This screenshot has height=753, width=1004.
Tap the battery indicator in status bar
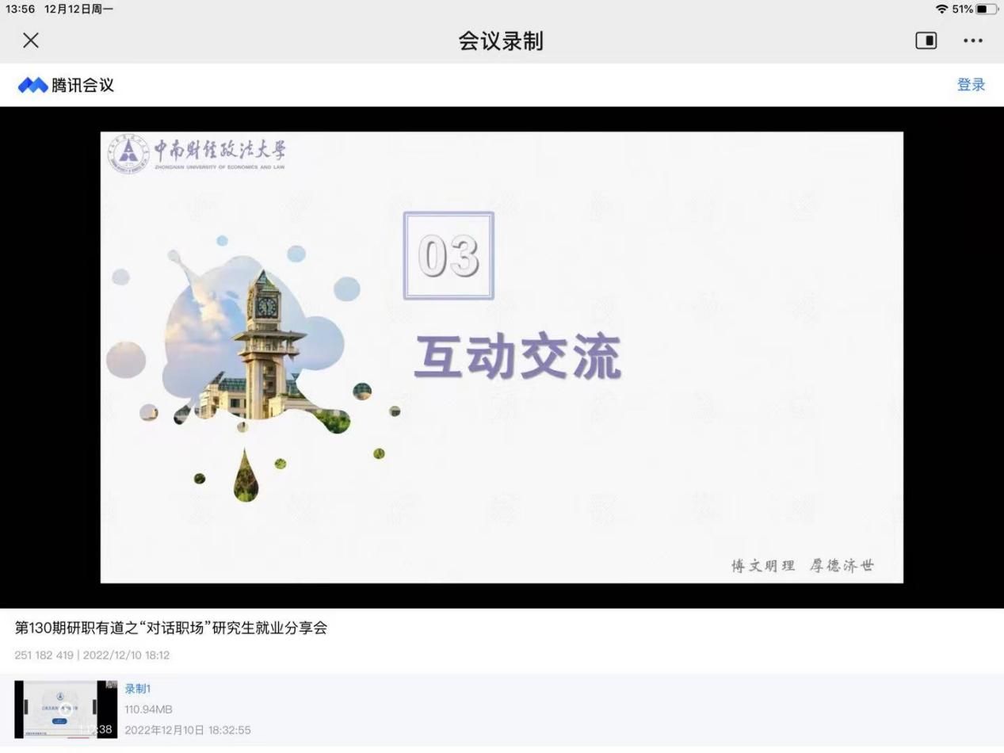point(987,9)
